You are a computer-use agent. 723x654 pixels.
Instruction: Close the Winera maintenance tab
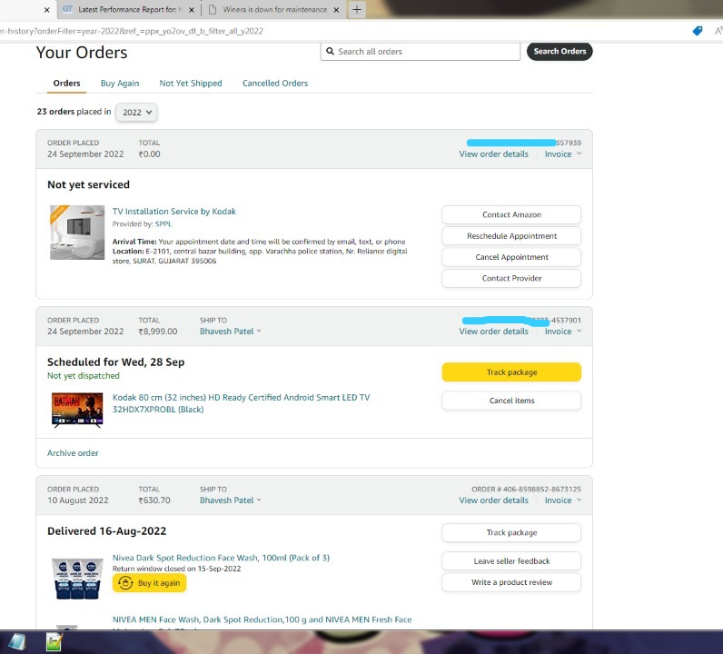coord(337,10)
